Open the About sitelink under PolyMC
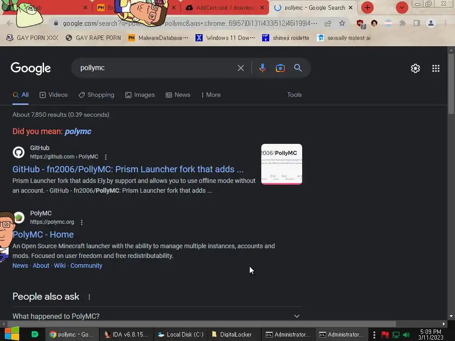 [x=41, y=266]
